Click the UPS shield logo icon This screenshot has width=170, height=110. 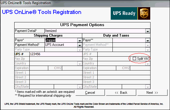click(144, 13)
